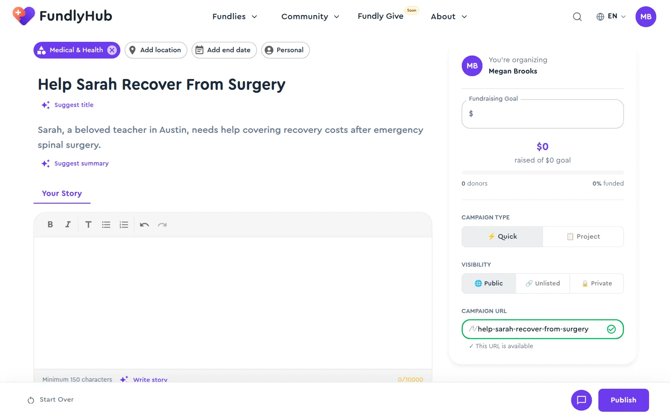Click Suggest title AI link

(67, 105)
